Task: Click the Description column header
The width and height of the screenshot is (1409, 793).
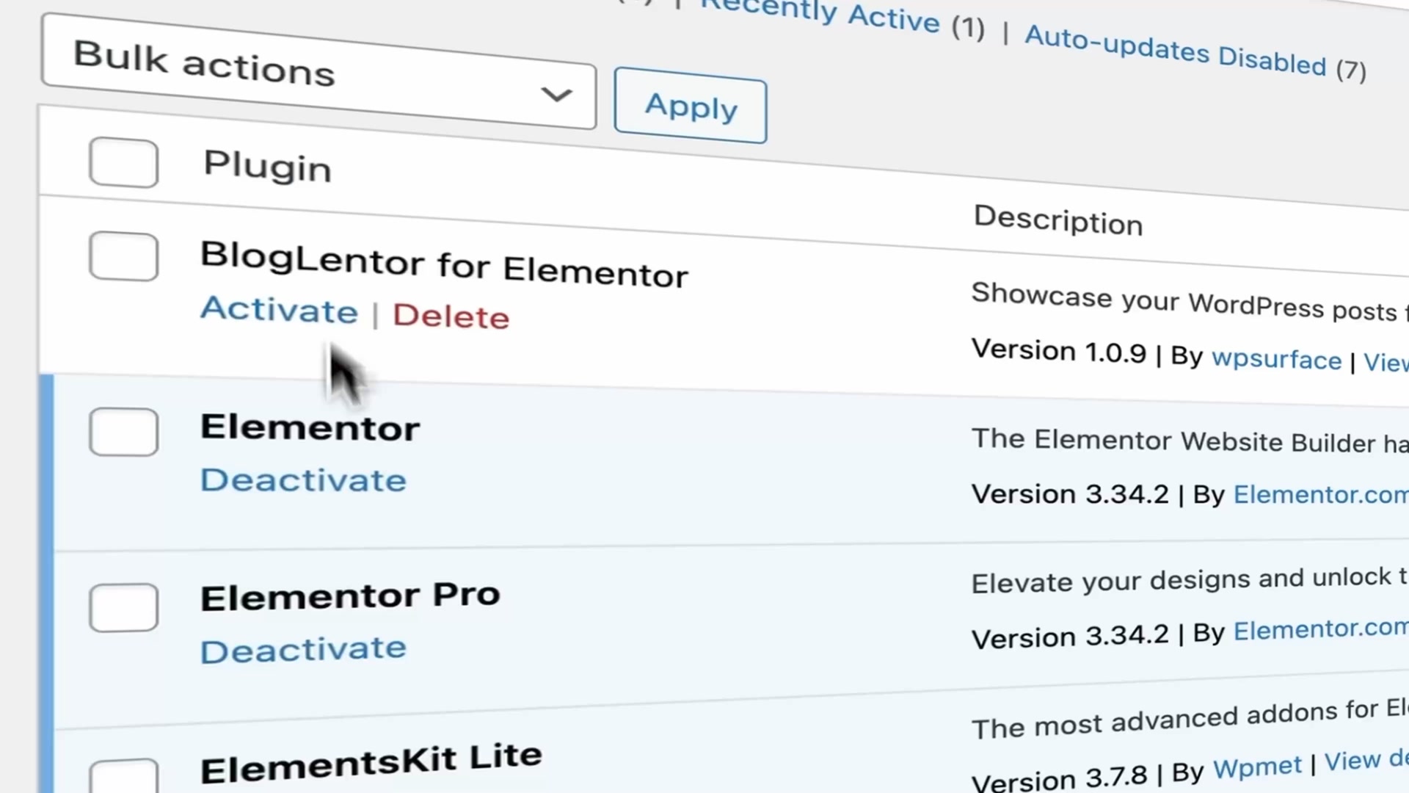Action: pyautogui.click(x=1058, y=220)
